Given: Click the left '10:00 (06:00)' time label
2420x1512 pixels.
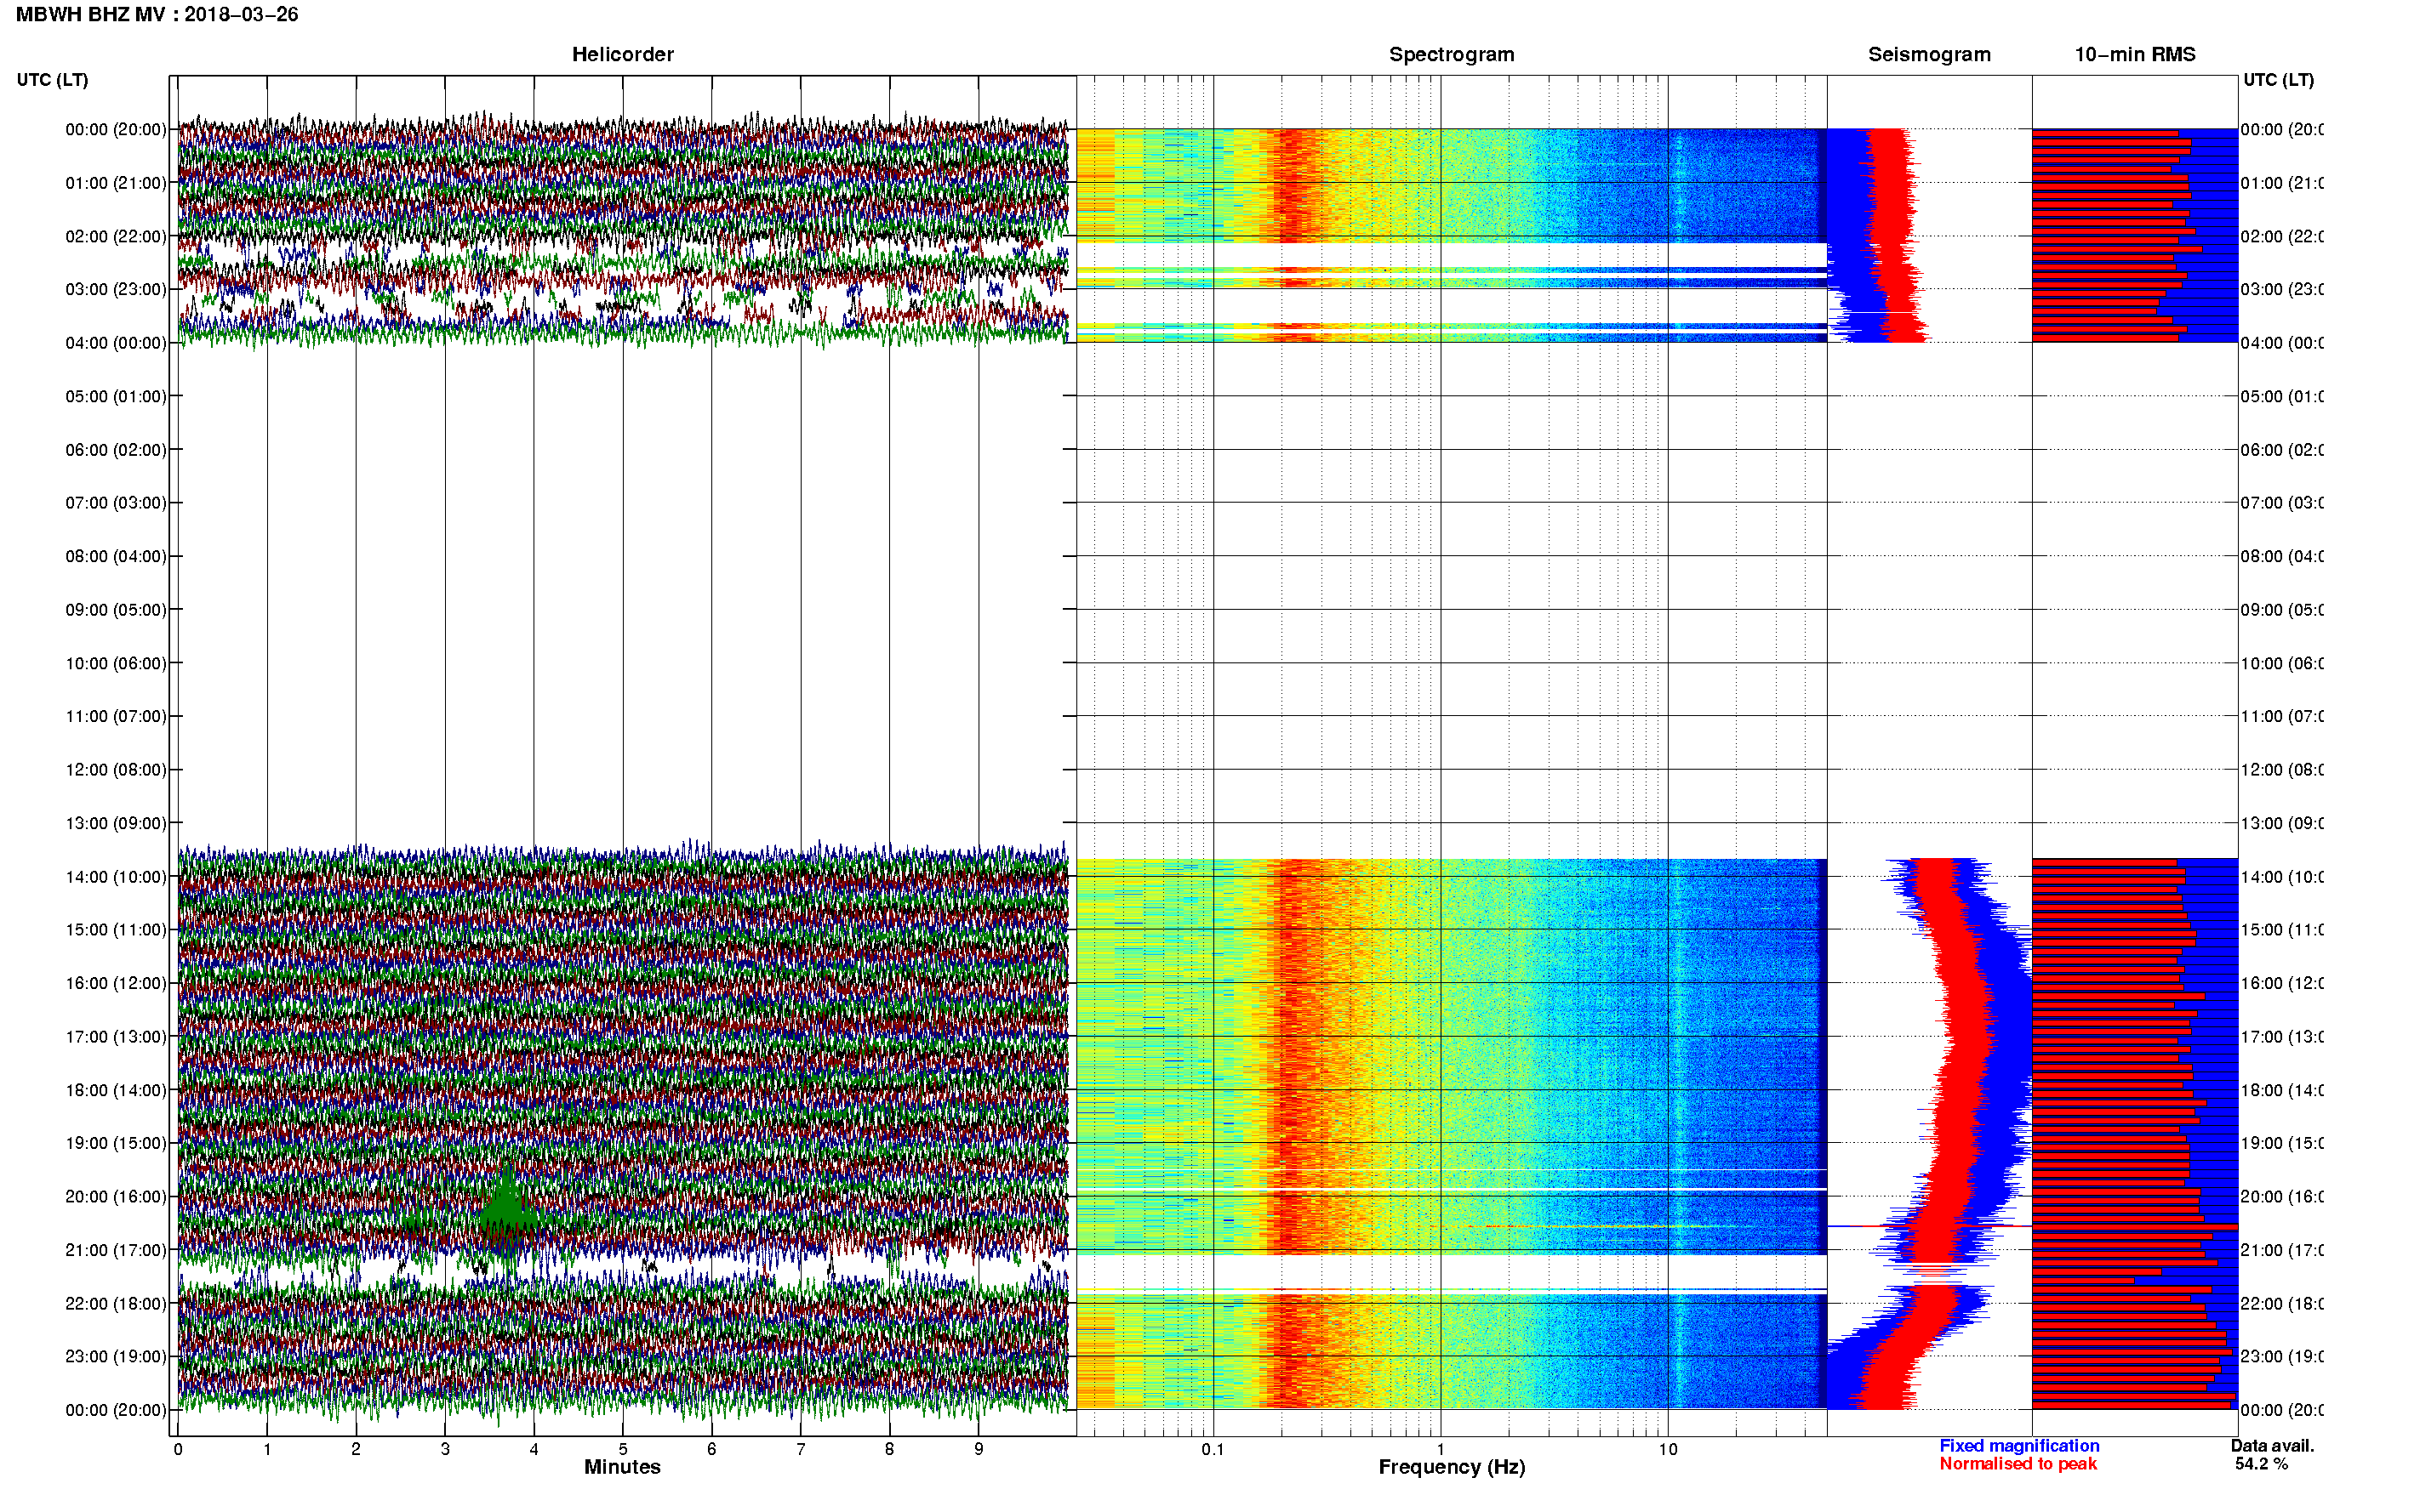Looking at the screenshot, I should click(x=116, y=663).
